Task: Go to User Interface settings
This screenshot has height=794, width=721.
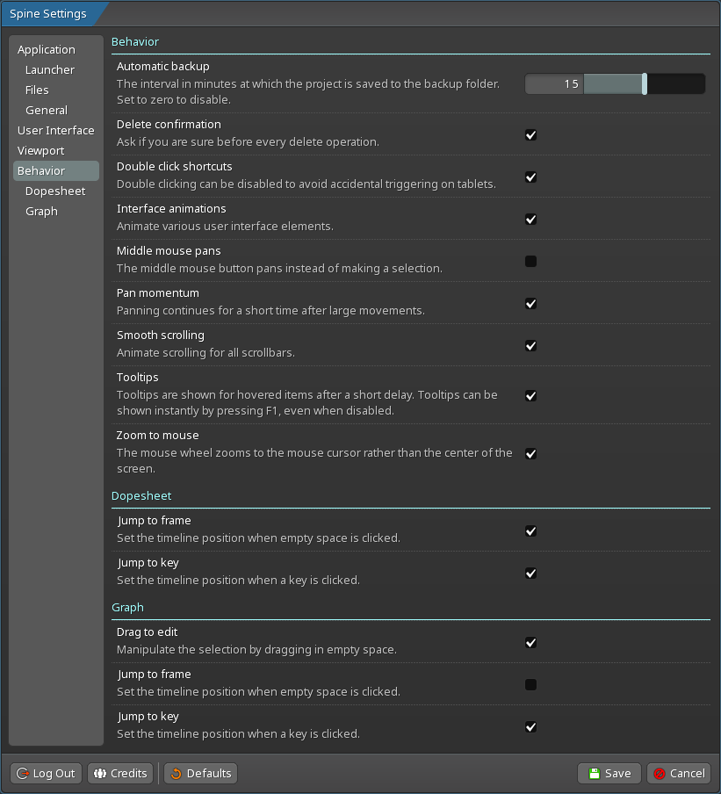Action: pyautogui.click(x=55, y=131)
